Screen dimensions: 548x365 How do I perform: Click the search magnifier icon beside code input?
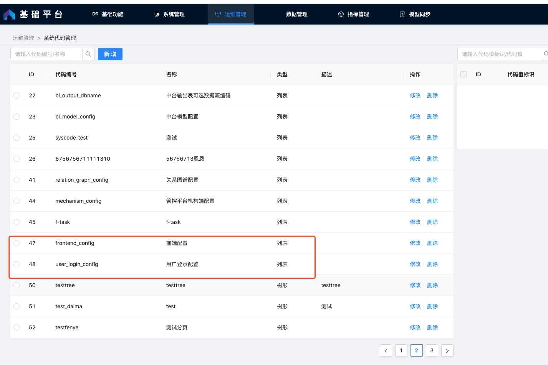(x=88, y=54)
